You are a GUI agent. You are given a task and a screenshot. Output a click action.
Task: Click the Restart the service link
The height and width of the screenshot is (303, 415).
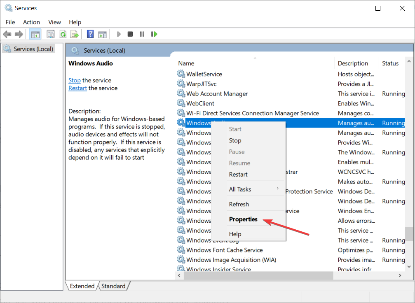click(x=77, y=88)
